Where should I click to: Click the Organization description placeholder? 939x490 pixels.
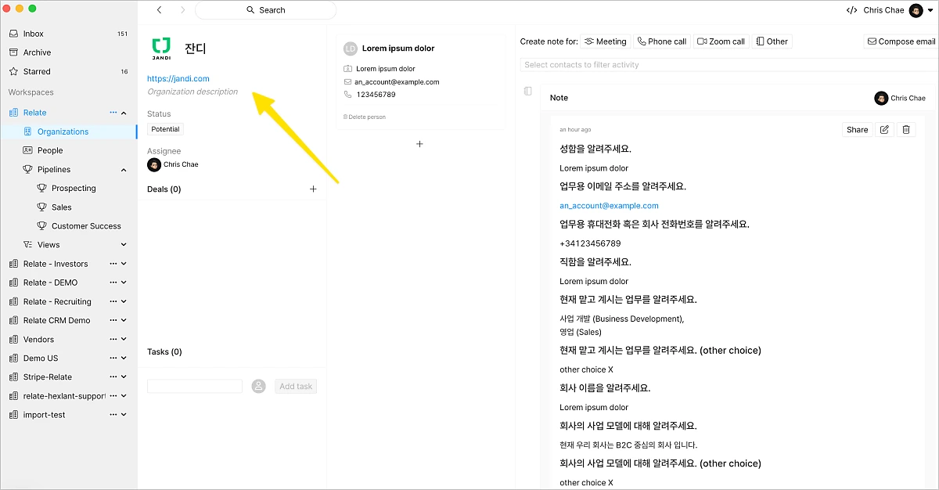[x=192, y=92]
